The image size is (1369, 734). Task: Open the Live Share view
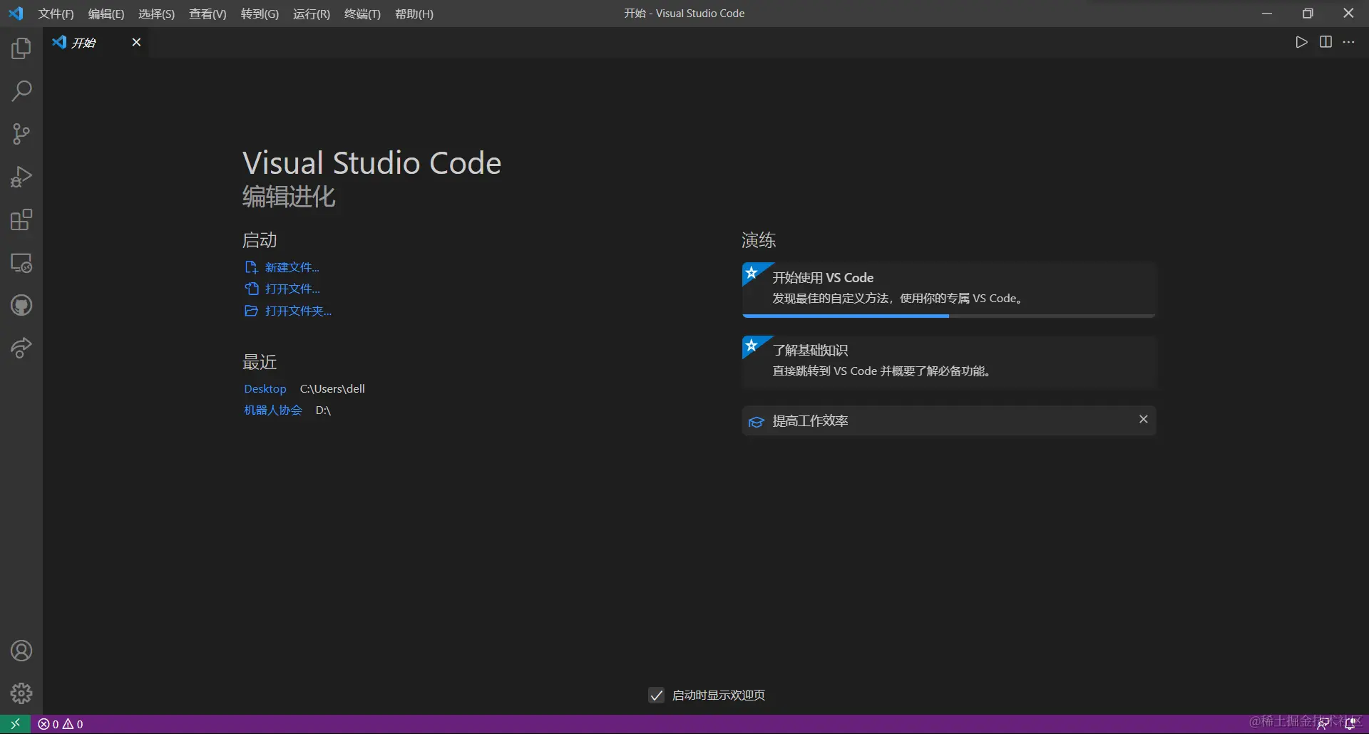click(21, 348)
